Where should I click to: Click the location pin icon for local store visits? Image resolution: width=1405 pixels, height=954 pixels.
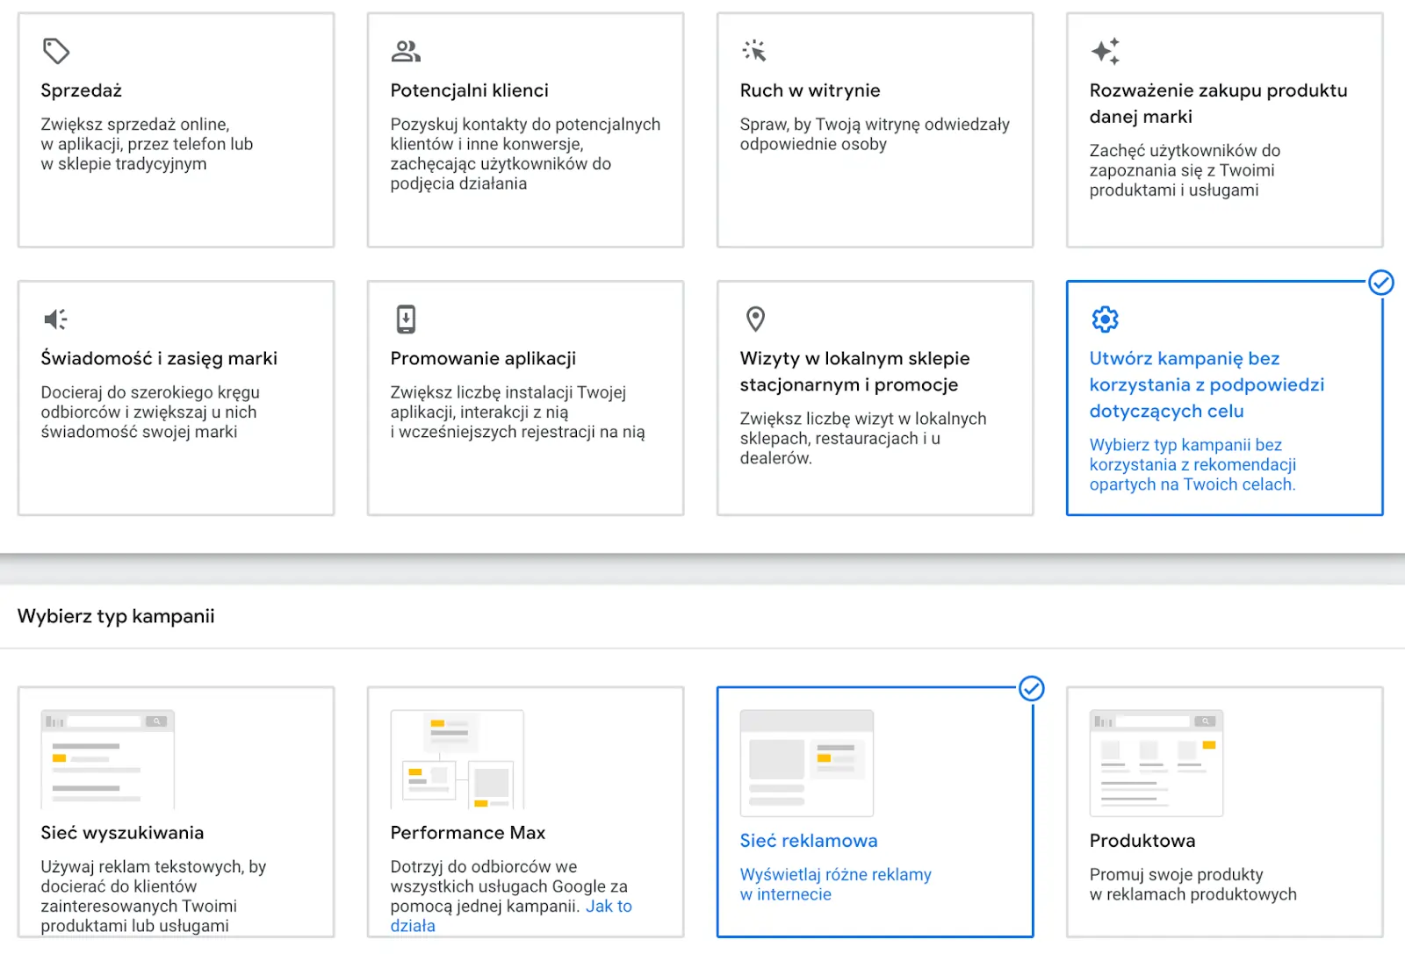coord(755,319)
